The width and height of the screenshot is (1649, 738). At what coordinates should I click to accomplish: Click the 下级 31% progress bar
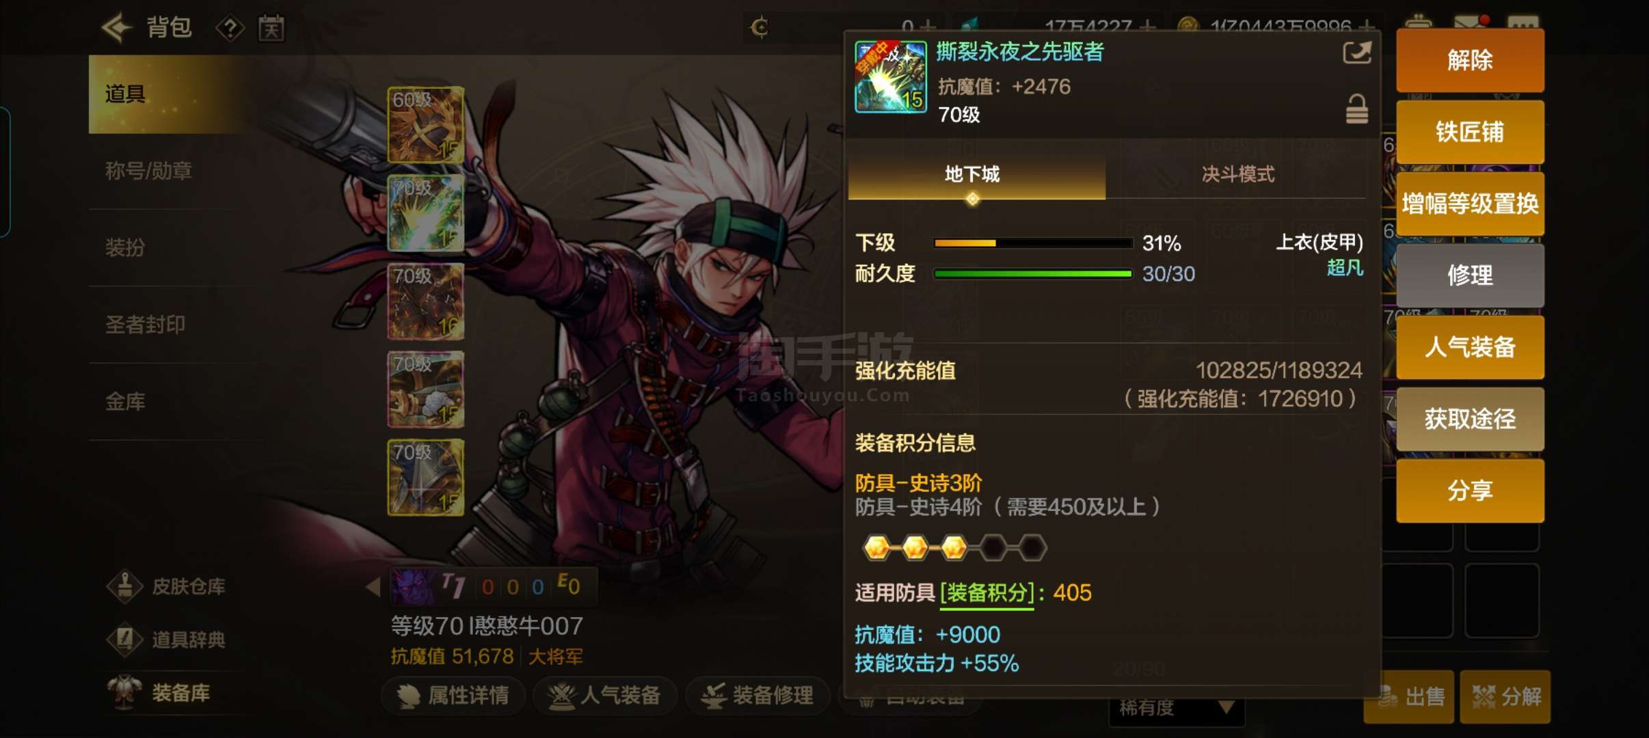(1032, 243)
